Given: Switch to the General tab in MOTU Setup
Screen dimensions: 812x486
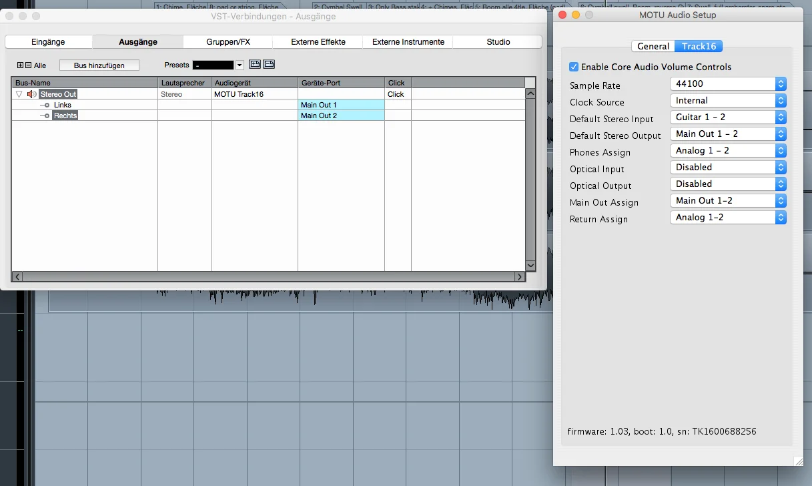Looking at the screenshot, I should click(x=653, y=46).
